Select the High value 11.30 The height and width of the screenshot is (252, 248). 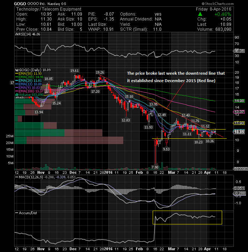point(46,19)
